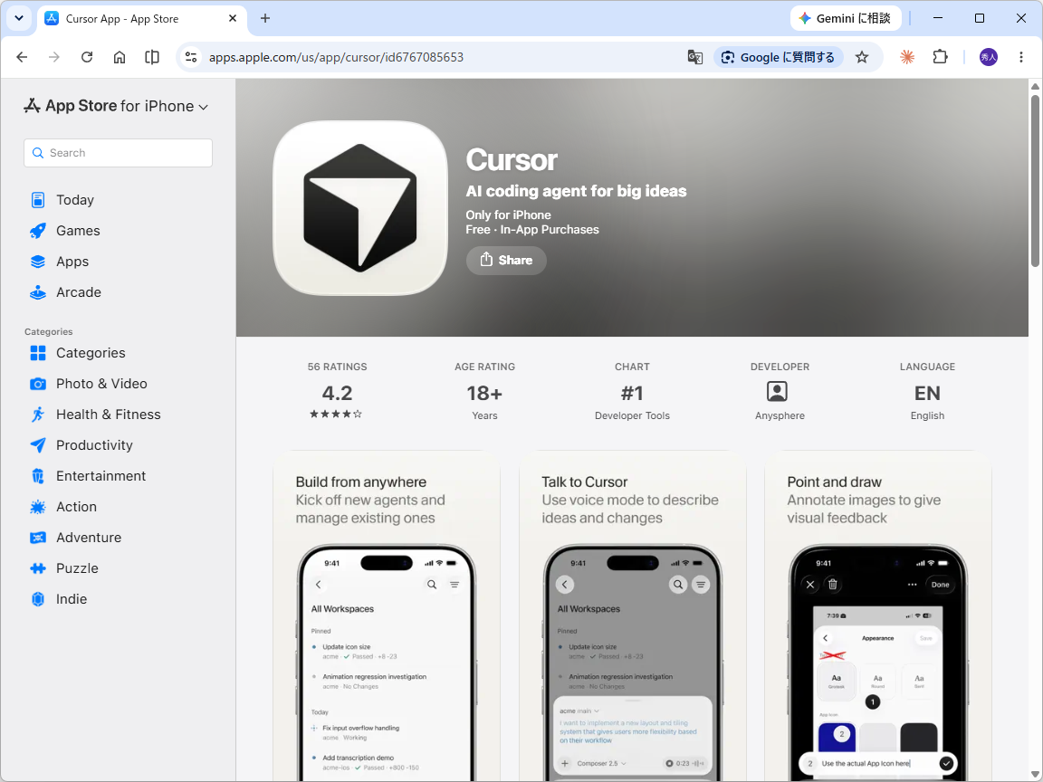The width and height of the screenshot is (1043, 782).
Task: Share the Cursor app
Action: 506,260
